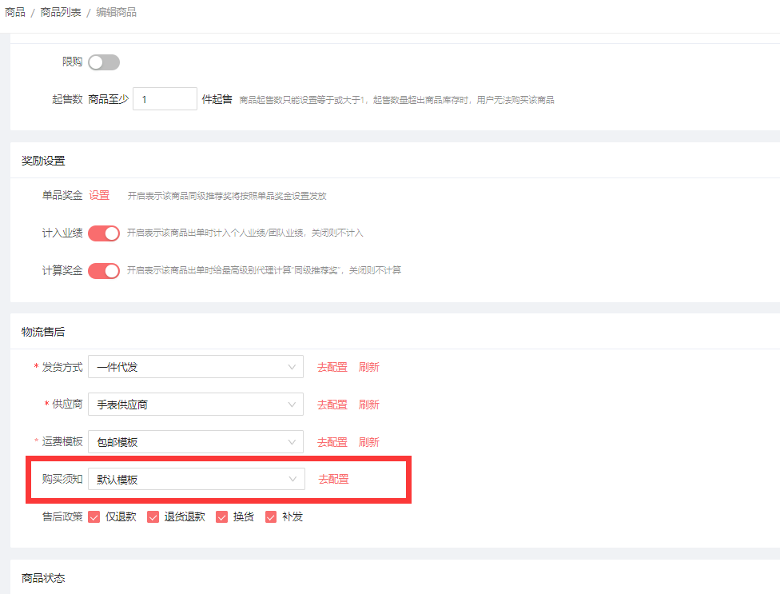Open the 运费模板 dropdown

pyautogui.click(x=196, y=442)
